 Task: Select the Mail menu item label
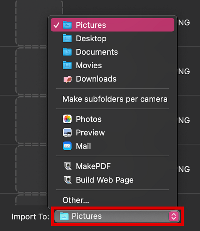83,146
